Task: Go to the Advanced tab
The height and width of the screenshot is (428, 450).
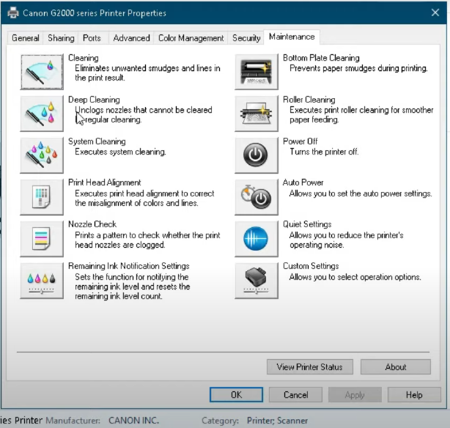Action: tap(131, 38)
